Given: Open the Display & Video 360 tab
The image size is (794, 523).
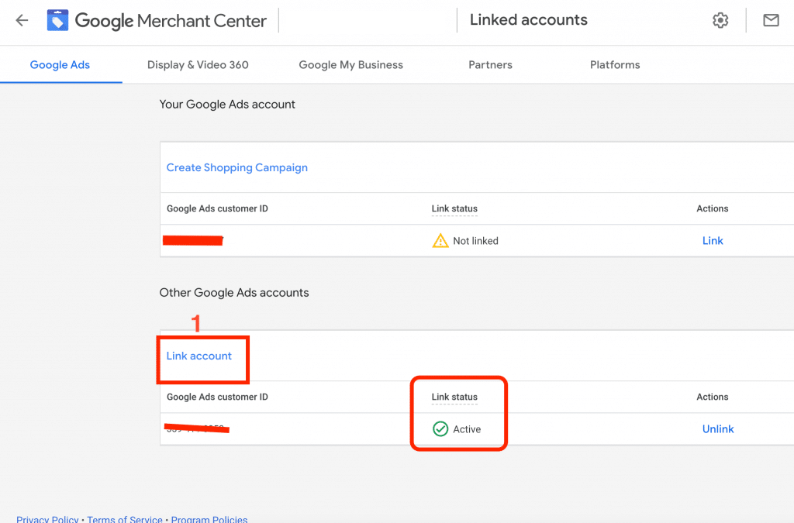Looking at the screenshot, I should point(198,65).
